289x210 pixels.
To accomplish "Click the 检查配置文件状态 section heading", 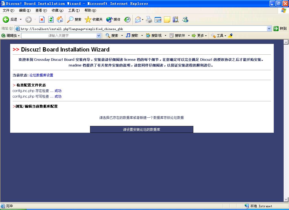I will pyautogui.click(x=31, y=85).
